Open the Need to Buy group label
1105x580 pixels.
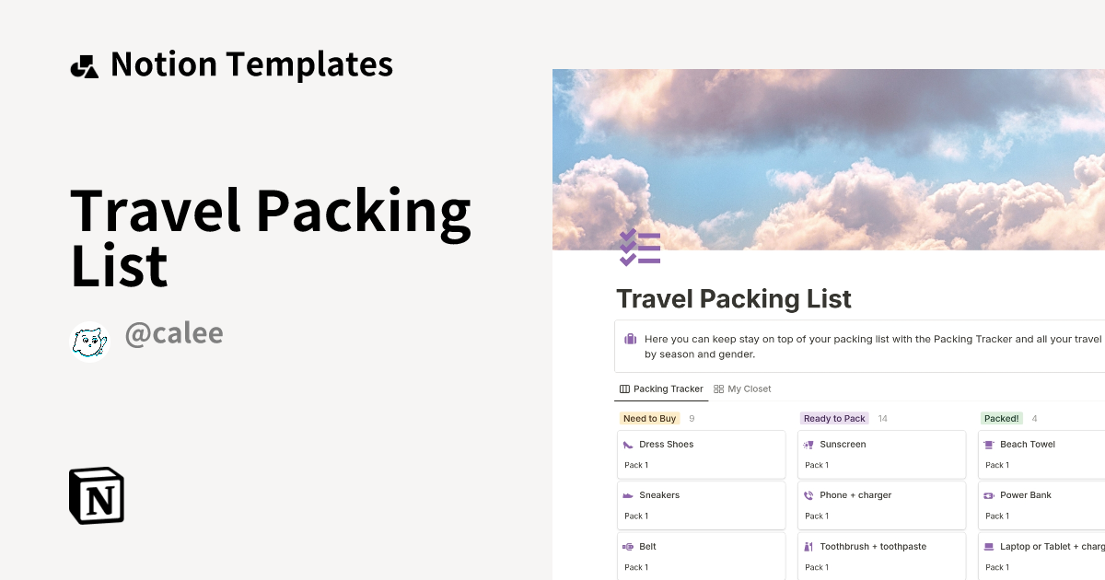(649, 418)
